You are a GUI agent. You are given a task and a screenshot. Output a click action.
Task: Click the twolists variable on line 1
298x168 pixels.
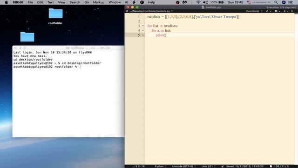tap(154, 17)
